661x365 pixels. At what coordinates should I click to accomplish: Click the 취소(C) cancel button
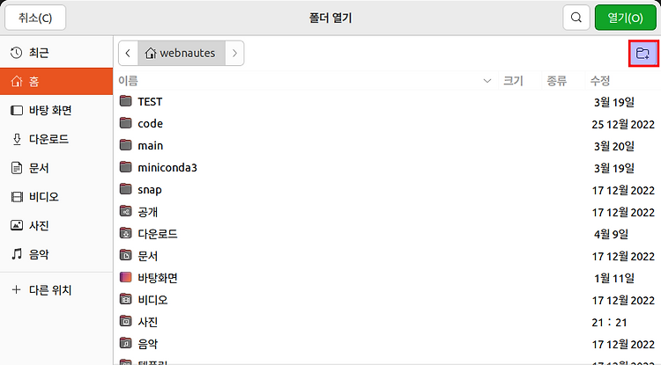pyautogui.click(x=35, y=18)
